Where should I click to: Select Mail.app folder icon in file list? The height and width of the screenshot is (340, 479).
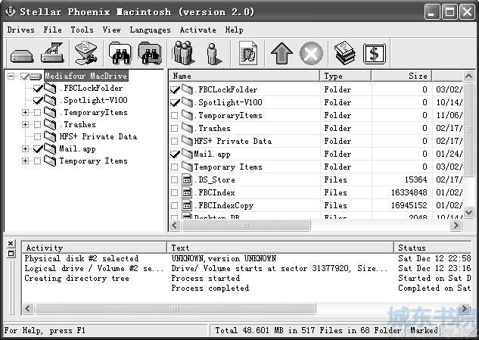187,154
